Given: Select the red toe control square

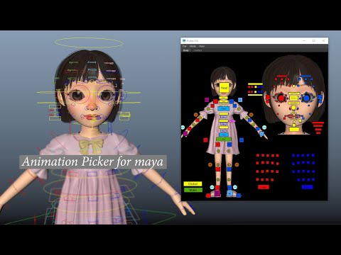Looking at the screenshot, I should click(208, 195).
